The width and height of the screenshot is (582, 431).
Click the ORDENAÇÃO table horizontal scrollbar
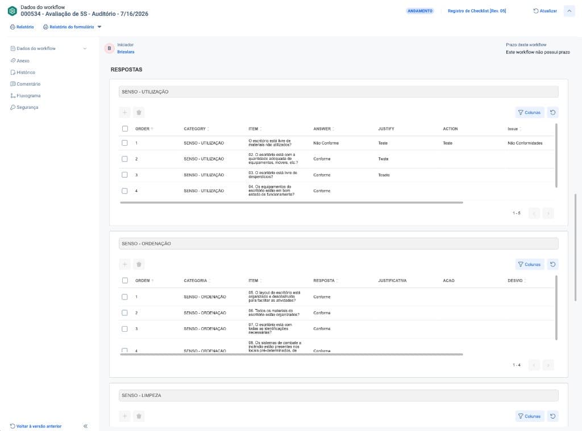[x=292, y=354]
